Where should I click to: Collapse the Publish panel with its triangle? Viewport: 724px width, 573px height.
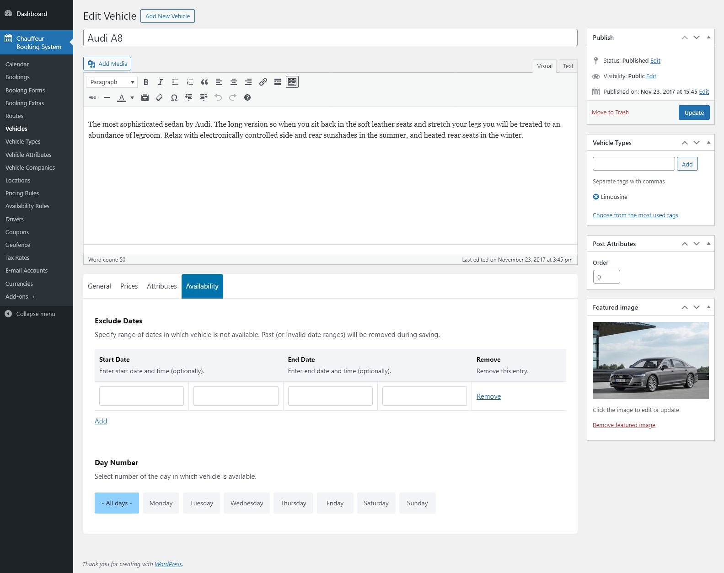pos(708,37)
